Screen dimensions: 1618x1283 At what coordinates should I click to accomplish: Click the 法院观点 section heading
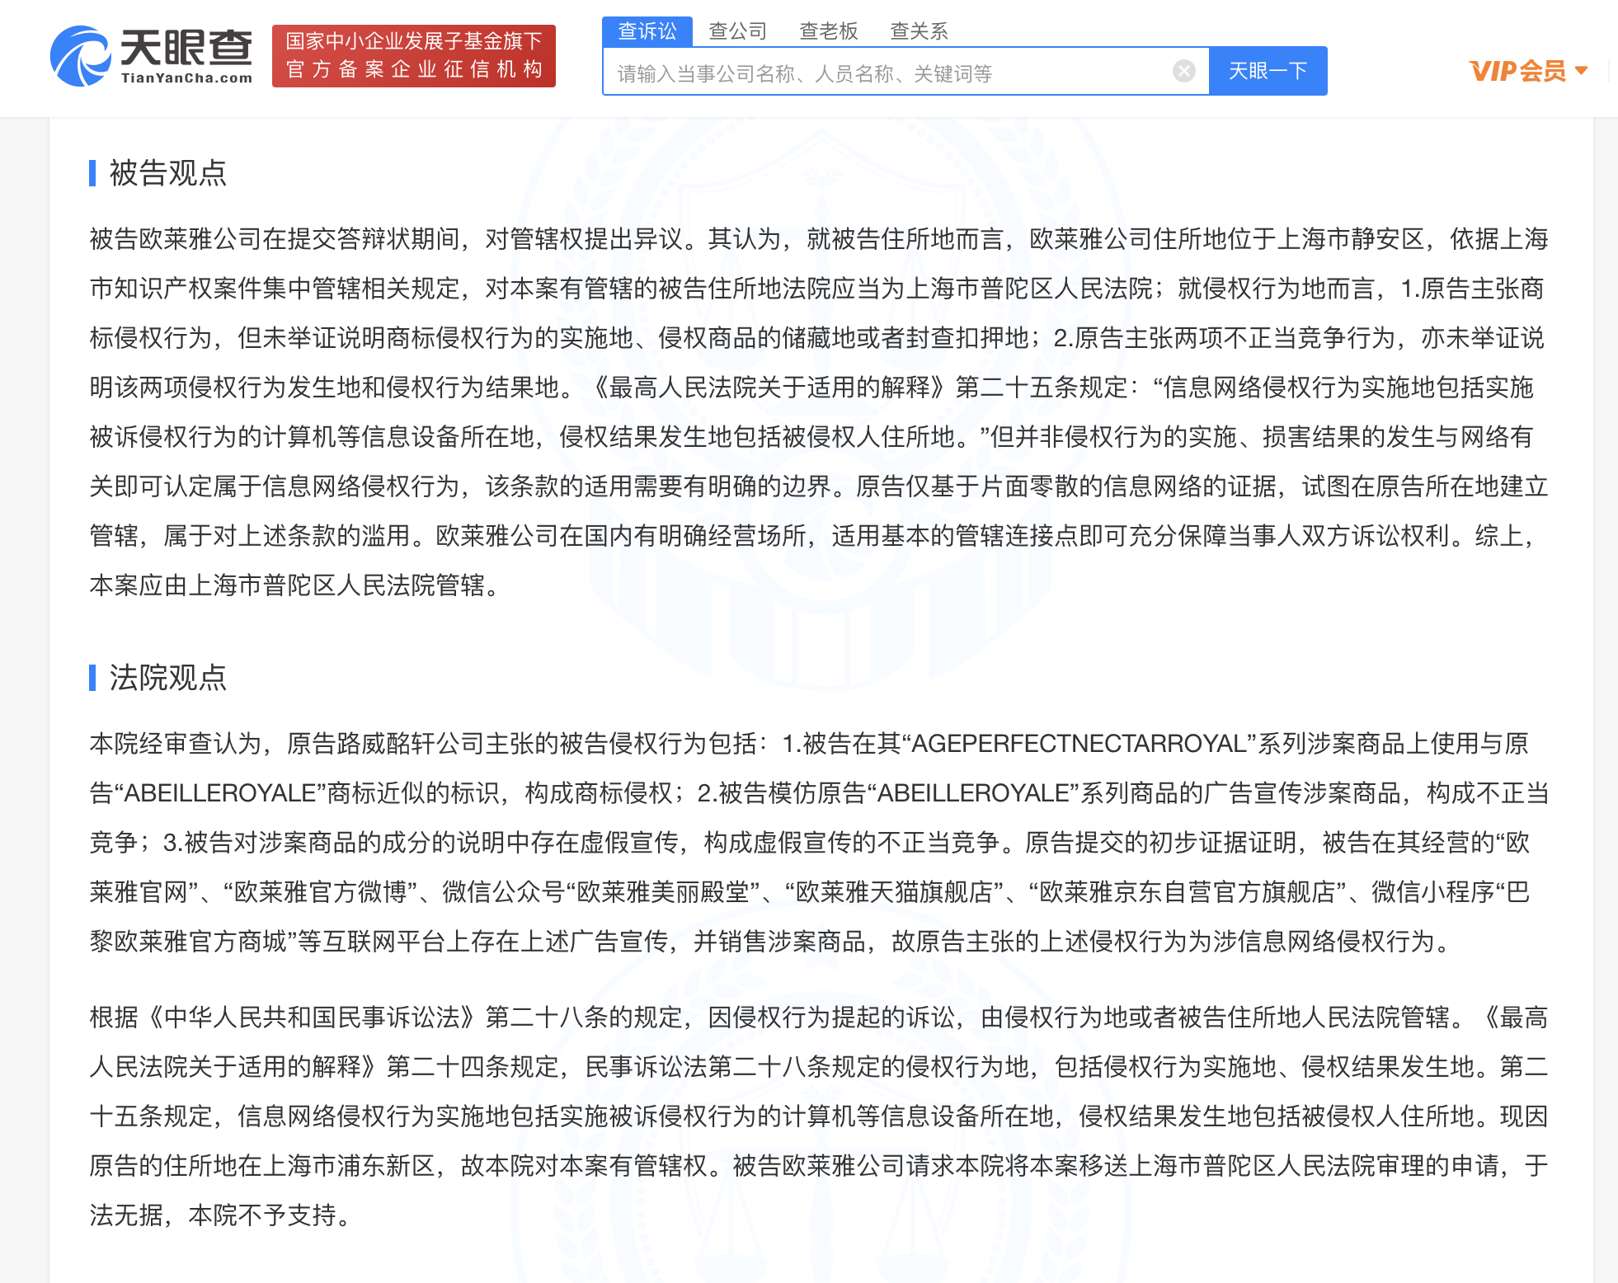pos(167,678)
